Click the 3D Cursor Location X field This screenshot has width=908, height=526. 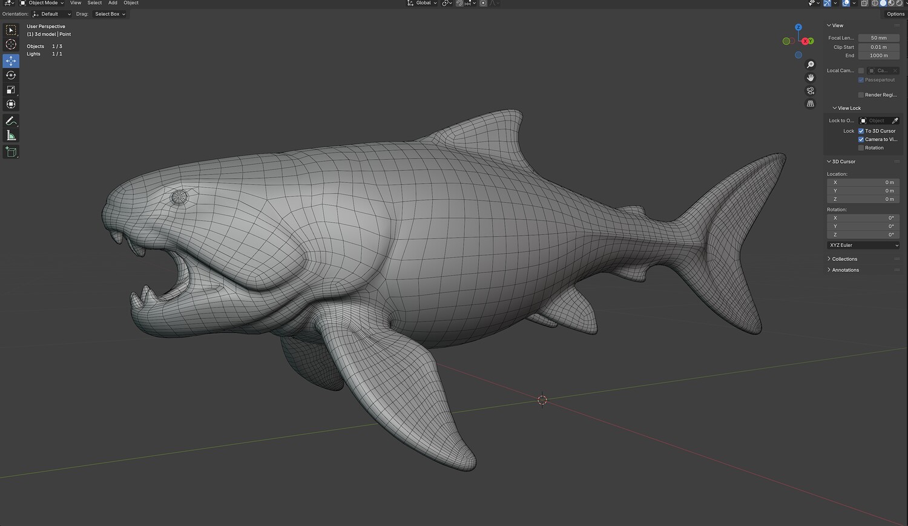pyautogui.click(x=863, y=182)
